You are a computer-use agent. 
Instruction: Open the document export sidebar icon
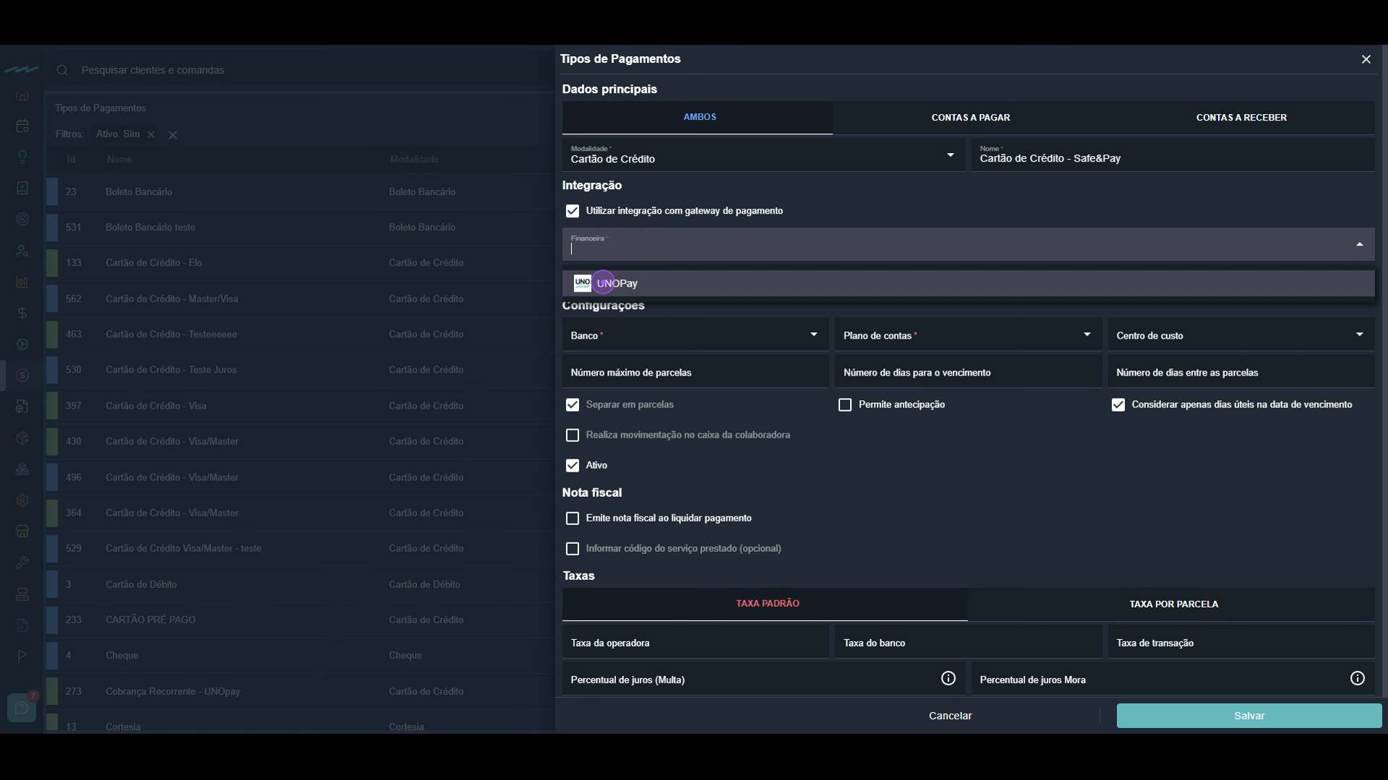[22, 625]
